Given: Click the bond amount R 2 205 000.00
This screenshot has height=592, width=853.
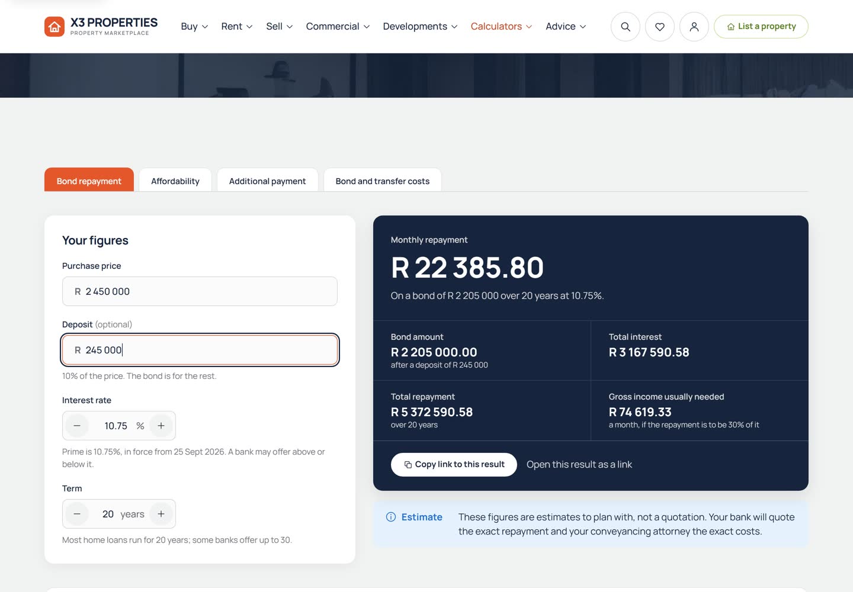Looking at the screenshot, I should coord(434,352).
